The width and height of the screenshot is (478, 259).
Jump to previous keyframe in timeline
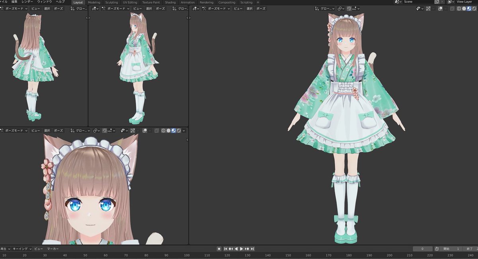pyautogui.click(x=231, y=249)
